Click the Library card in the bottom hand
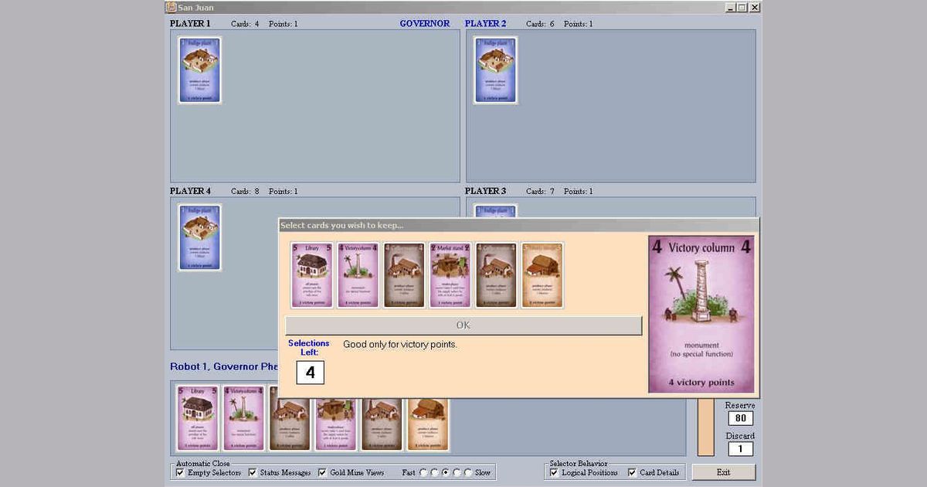Image resolution: width=927 pixels, height=487 pixels. [x=197, y=417]
